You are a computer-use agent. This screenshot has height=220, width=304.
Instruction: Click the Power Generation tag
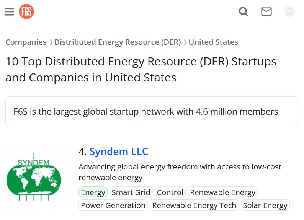(x=113, y=205)
